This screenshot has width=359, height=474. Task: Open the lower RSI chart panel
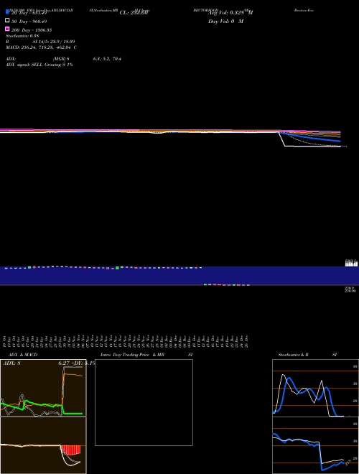click(x=315, y=445)
